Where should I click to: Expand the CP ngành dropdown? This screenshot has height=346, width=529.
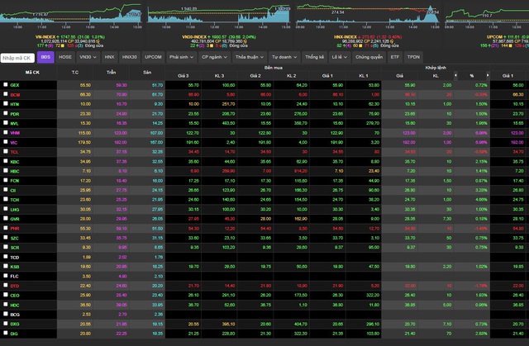(214, 58)
